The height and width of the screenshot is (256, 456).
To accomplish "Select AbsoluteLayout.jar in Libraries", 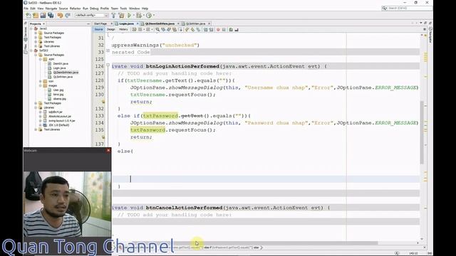I will coord(60,117).
